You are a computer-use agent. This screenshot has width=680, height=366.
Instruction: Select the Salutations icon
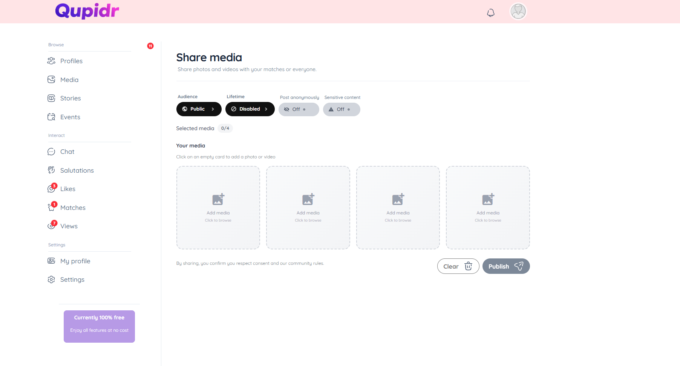51,170
